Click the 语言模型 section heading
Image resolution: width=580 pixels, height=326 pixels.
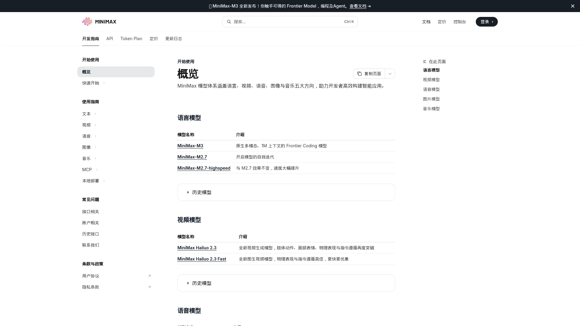coord(189,118)
